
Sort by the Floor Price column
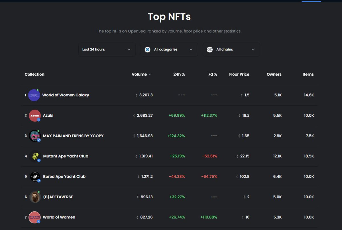239,74
